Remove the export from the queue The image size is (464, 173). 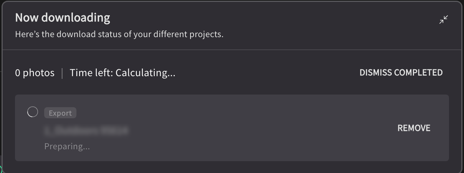(x=414, y=128)
